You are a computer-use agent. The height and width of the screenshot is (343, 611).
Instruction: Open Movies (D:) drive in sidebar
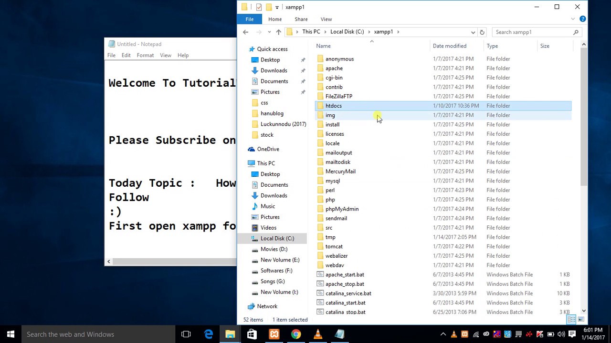(x=274, y=249)
